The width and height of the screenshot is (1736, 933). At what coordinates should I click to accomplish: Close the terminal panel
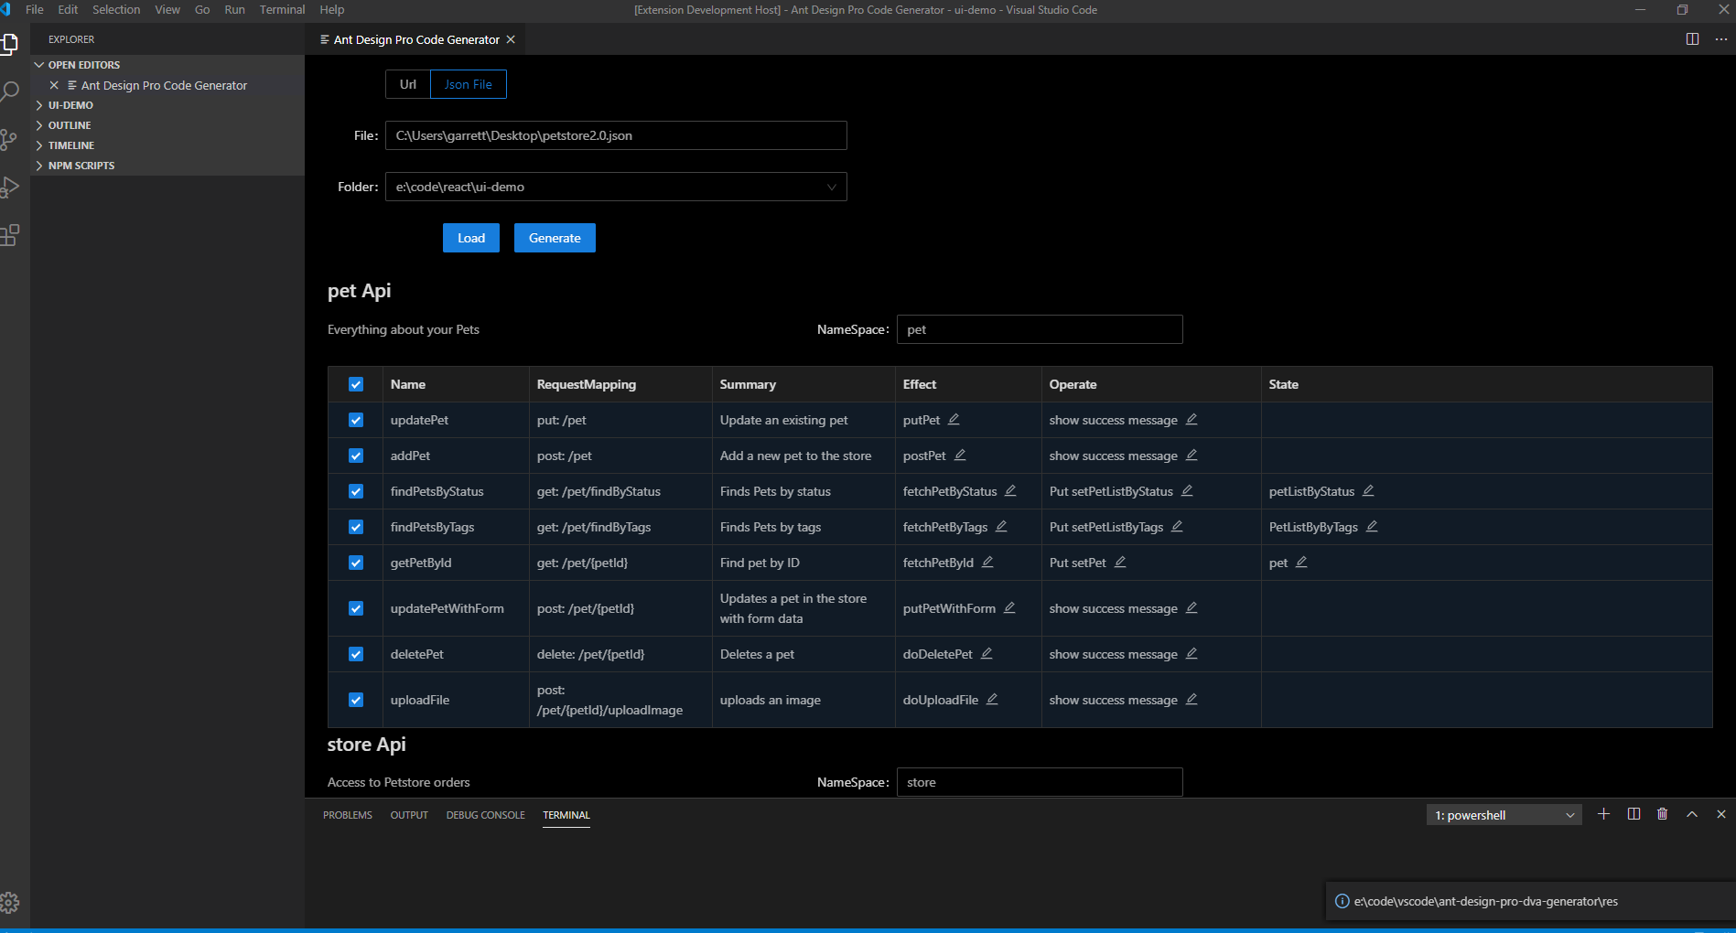[x=1721, y=814]
